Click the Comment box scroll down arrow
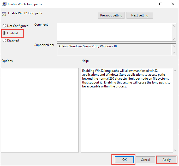 174,39
